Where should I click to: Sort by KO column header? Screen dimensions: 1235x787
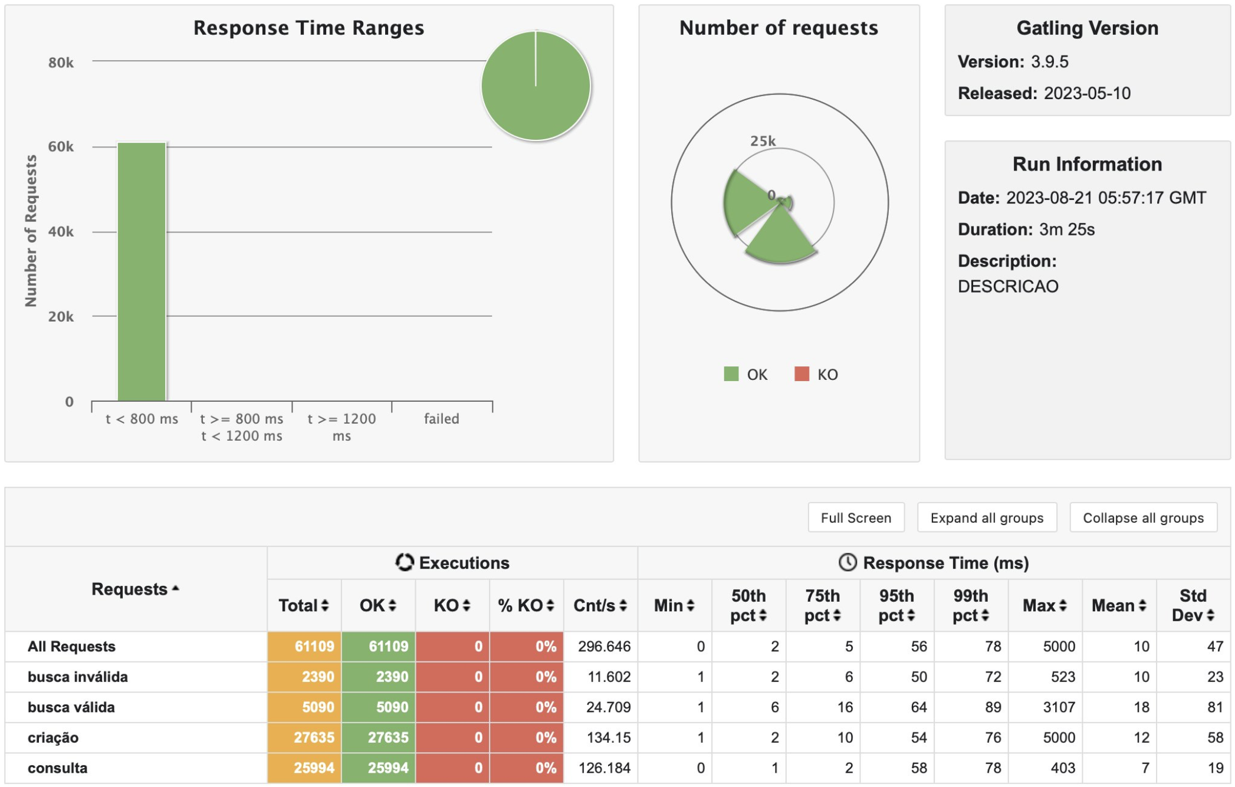(x=452, y=605)
